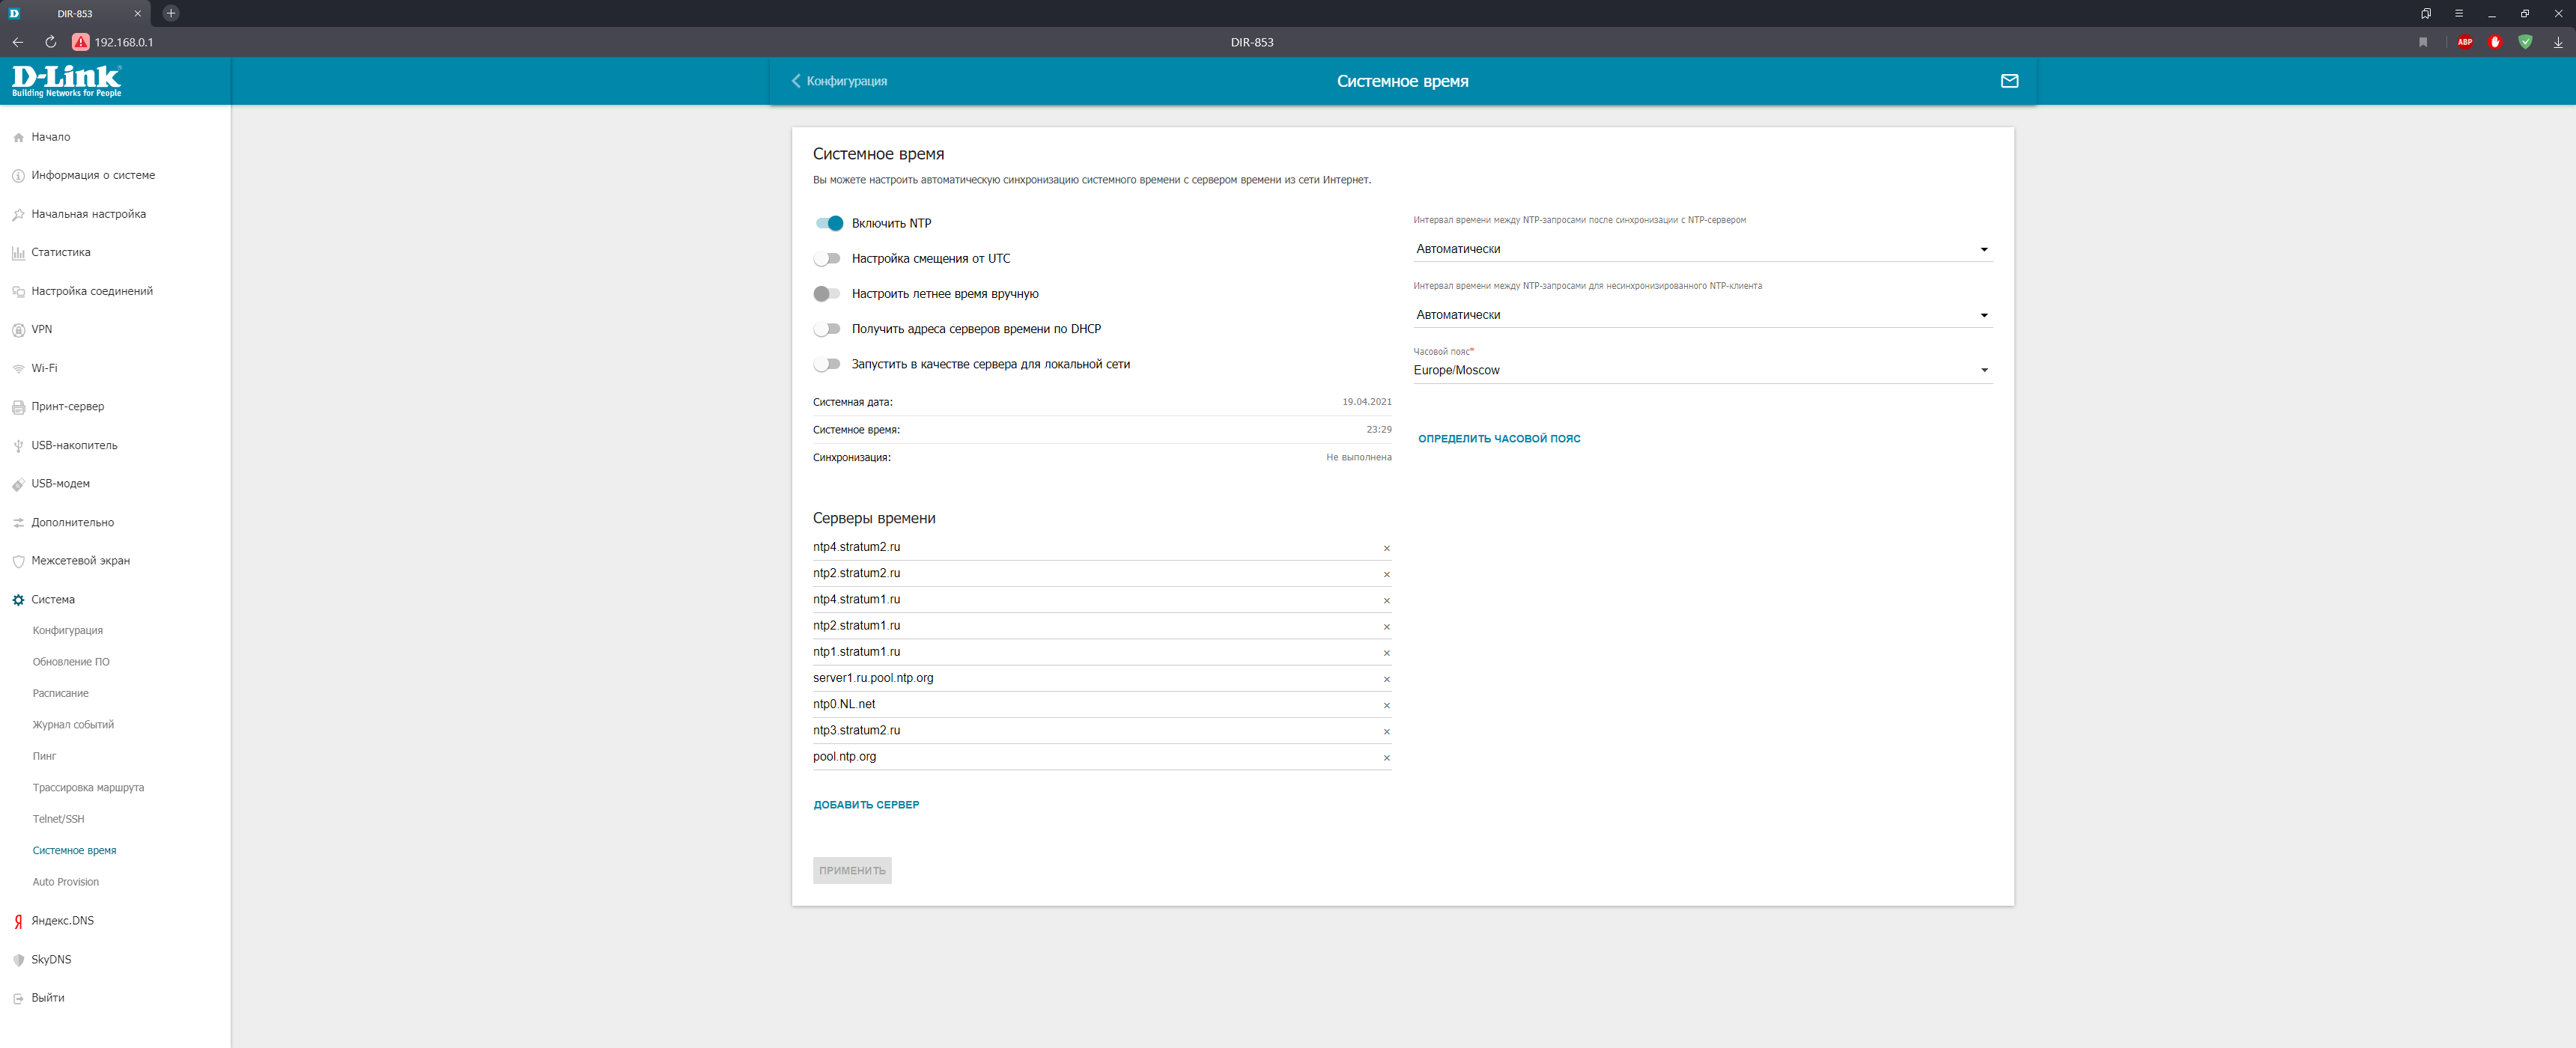Click the red security warning icon in the address bar
2576x1048 pixels.
pos(81,42)
